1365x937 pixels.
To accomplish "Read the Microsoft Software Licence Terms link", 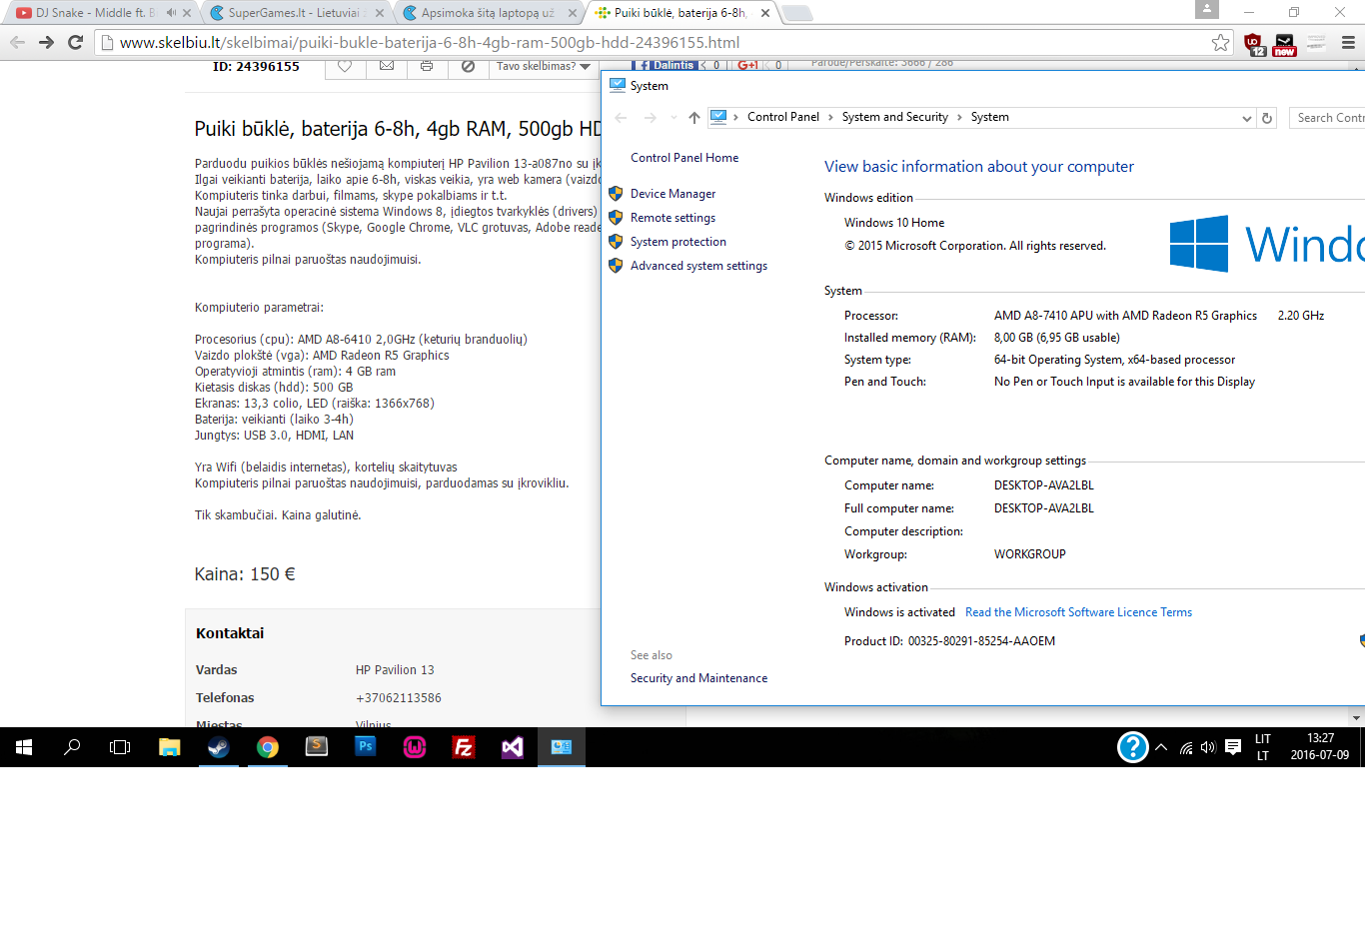I will [1078, 612].
